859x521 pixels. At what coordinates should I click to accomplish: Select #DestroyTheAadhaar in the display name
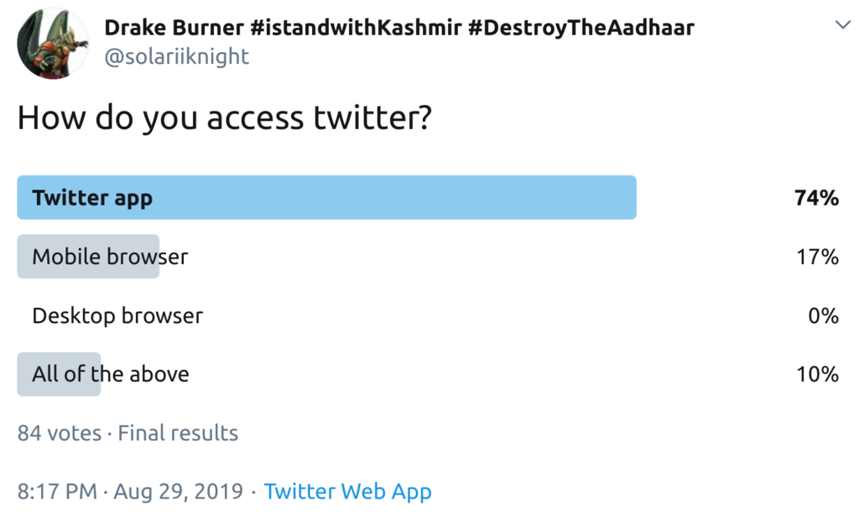click(x=581, y=28)
